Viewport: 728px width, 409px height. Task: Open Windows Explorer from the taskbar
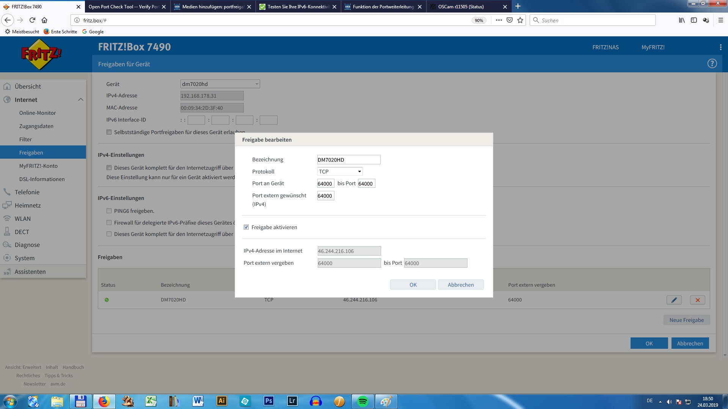click(57, 401)
